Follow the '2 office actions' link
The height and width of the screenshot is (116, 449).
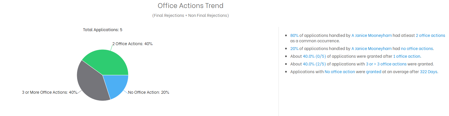click(430, 35)
